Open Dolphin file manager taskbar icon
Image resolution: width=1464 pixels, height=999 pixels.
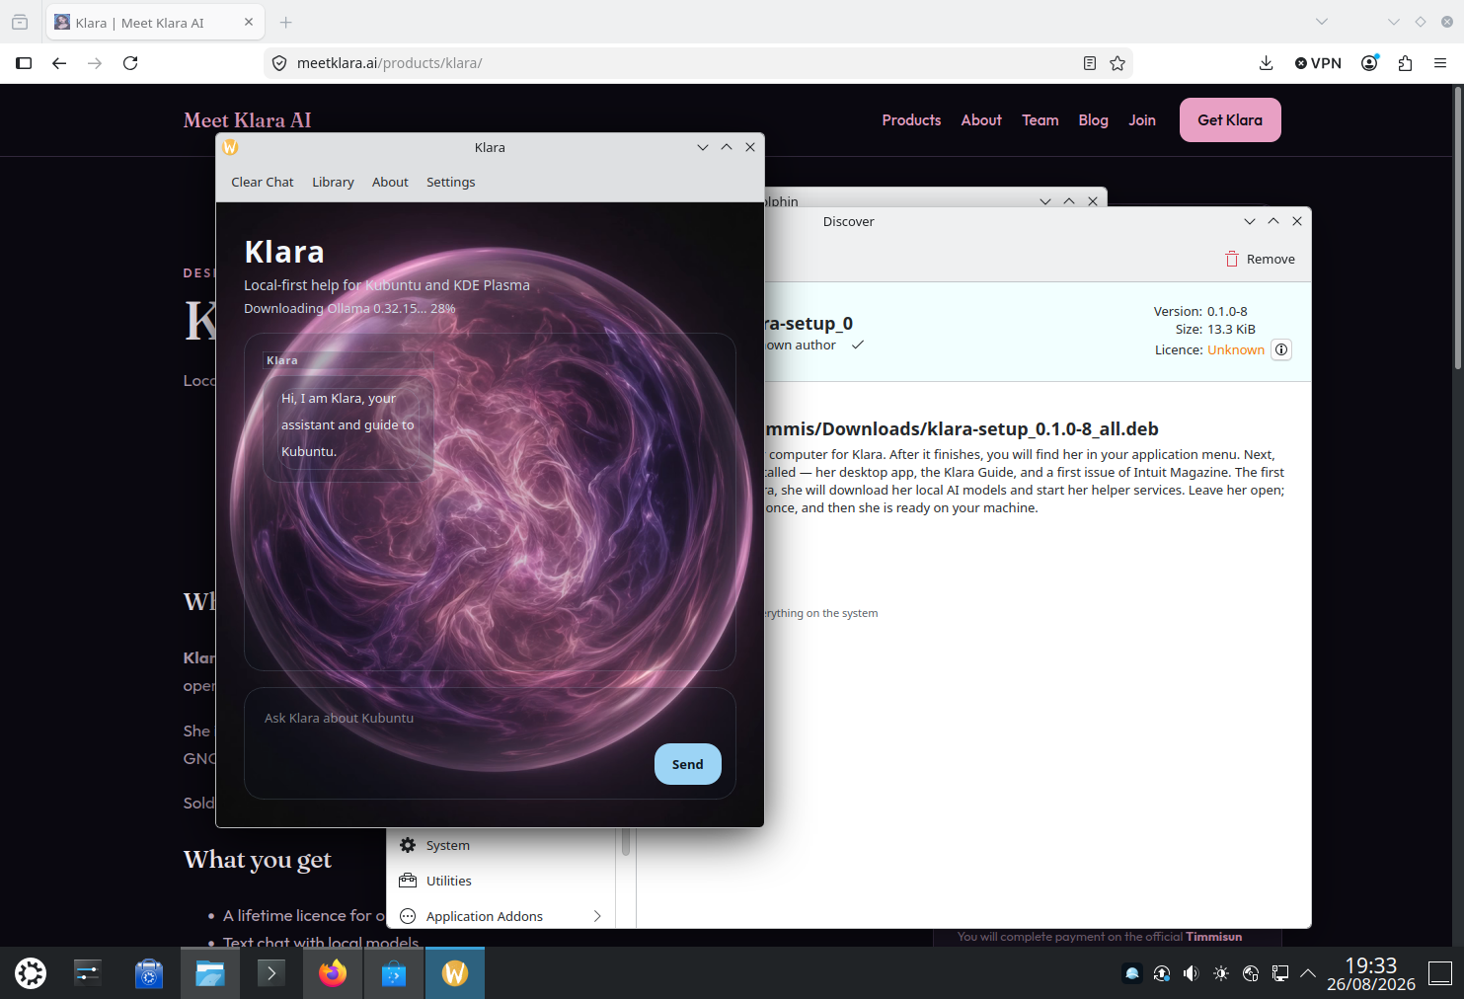[210, 973]
